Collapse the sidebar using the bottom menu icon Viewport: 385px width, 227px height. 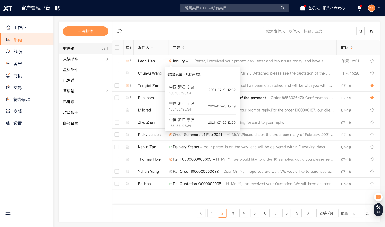point(8,215)
